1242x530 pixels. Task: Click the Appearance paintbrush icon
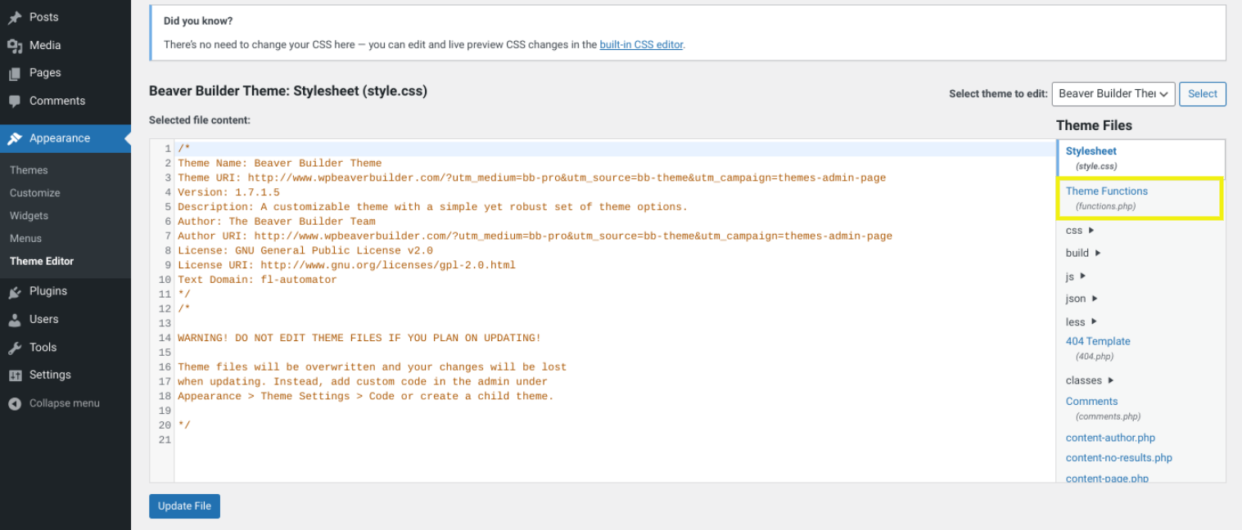16,138
